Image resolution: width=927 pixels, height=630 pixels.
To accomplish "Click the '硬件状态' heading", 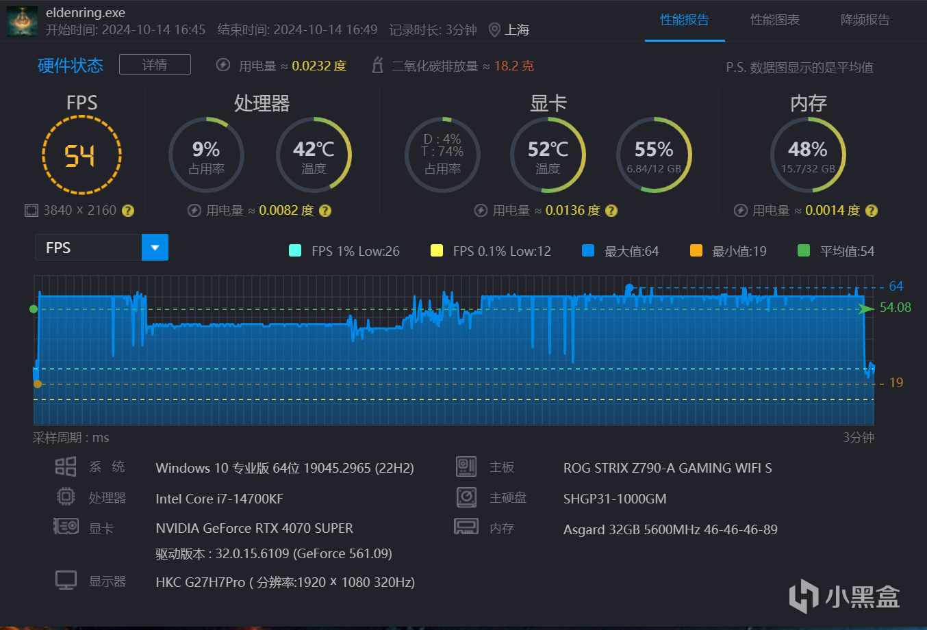I will click(x=71, y=66).
